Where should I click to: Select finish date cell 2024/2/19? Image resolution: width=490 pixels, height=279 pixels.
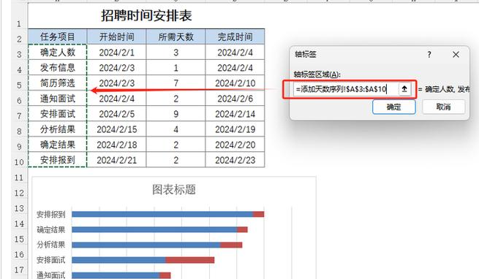tap(235, 129)
